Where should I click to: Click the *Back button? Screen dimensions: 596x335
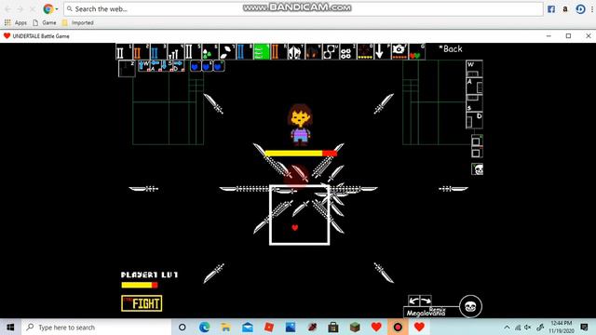click(451, 49)
